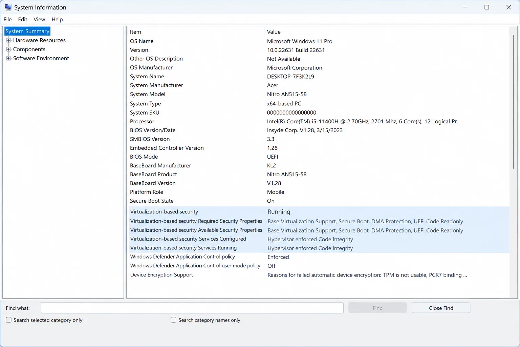Screen dimensions: 520x347
Task: Select the OS Name row
Action: coord(319,41)
